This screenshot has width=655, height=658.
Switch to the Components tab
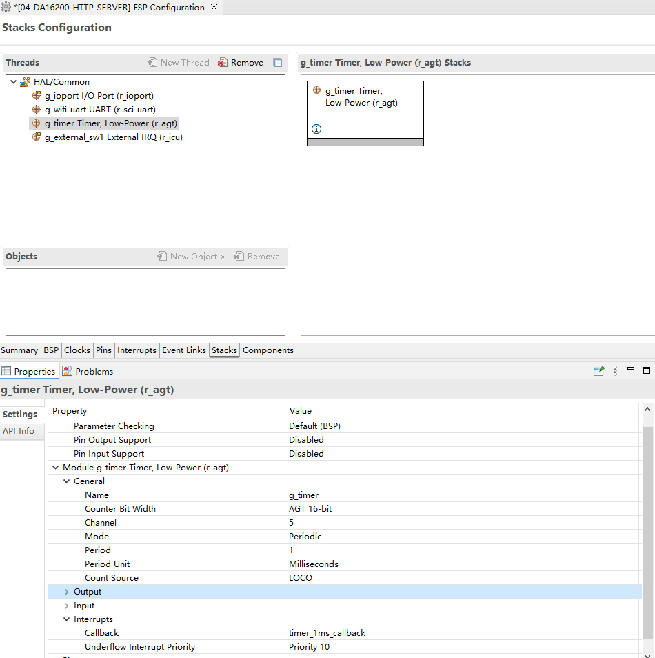[268, 350]
